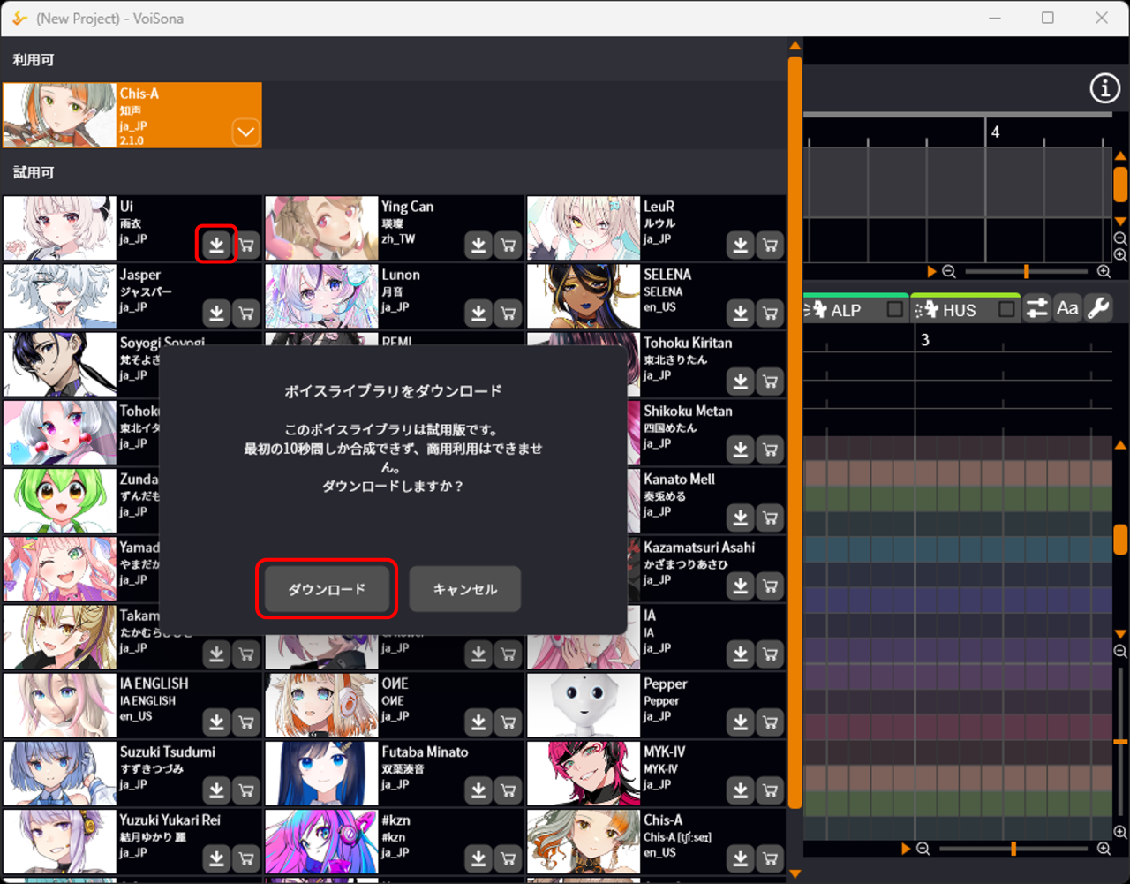Click the 試用可 section heading
This screenshot has width=1130, height=884.
click(x=34, y=173)
